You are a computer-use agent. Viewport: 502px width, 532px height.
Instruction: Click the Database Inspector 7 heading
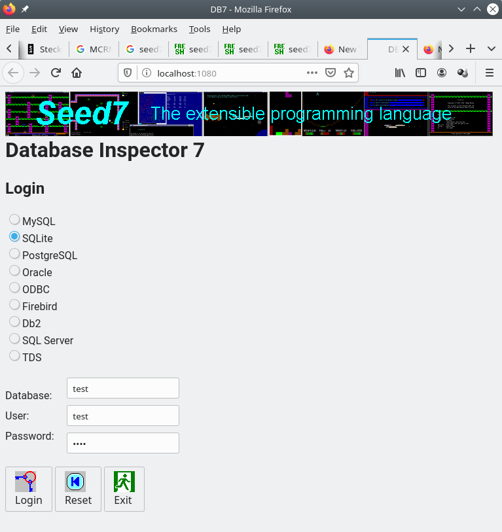pyautogui.click(x=105, y=150)
